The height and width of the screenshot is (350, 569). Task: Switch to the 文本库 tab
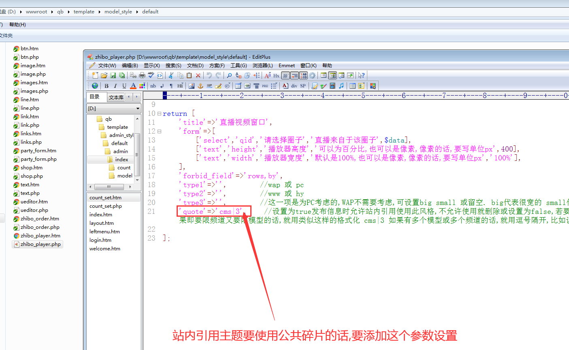(116, 97)
